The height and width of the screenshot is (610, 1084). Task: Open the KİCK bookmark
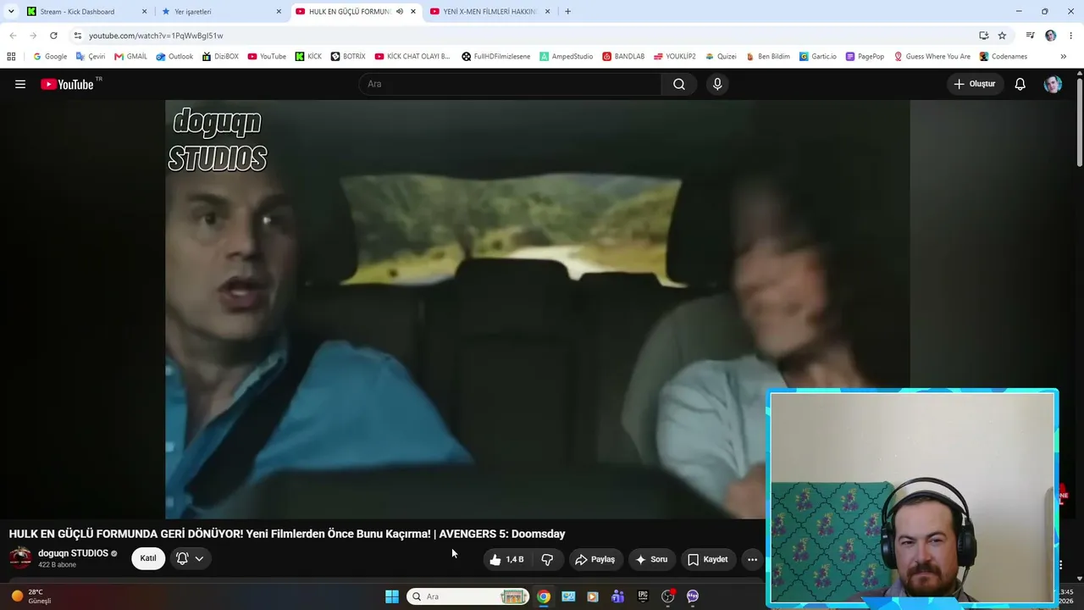[x=308, y=57]
